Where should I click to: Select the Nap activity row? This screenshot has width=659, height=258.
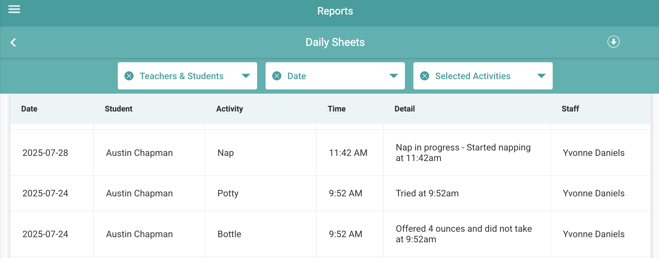click(x=226, y=153)
